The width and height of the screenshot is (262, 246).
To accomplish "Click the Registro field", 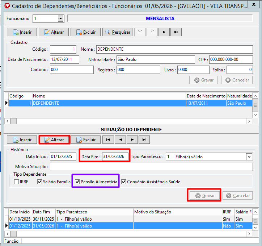I will (x=138, y=70).
